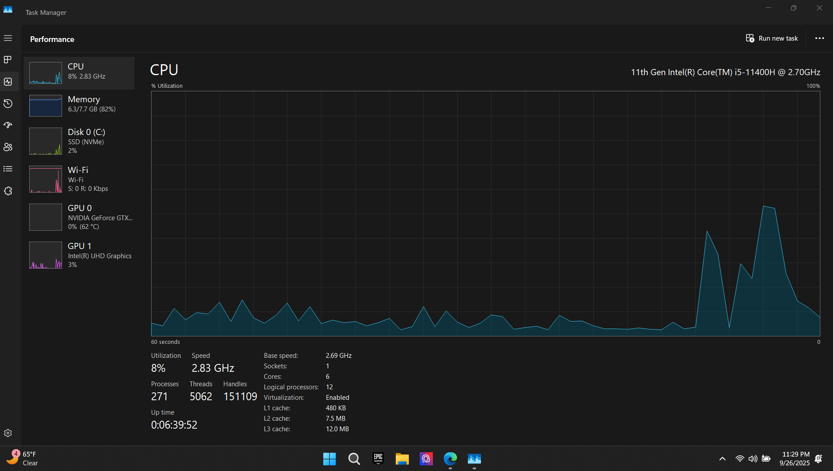Open the Services page icon
Screen dimensions: 833x471
tap(8, 191)
